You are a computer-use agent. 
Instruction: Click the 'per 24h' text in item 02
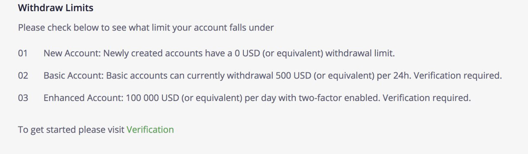point(401,76)
